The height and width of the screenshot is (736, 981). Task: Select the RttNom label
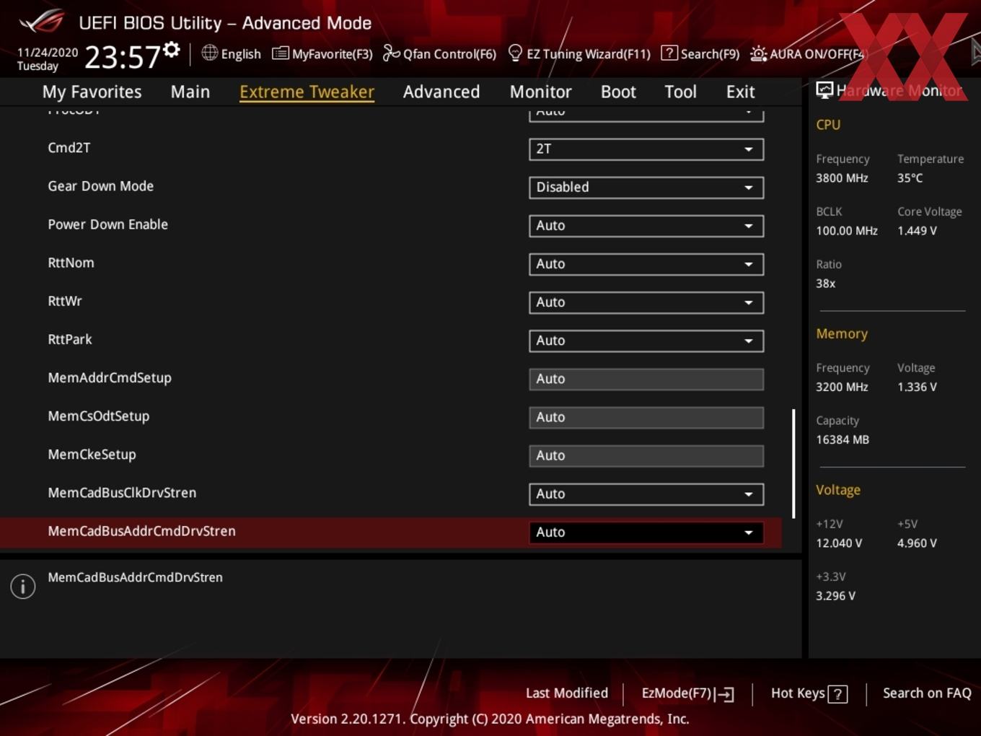click(71, 263)
